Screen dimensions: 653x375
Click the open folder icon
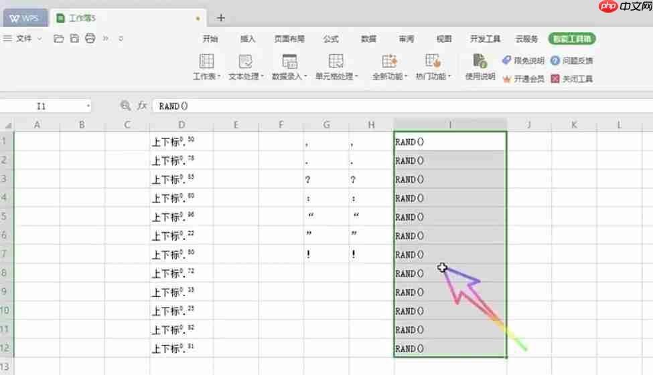click(x=59, y=39)
